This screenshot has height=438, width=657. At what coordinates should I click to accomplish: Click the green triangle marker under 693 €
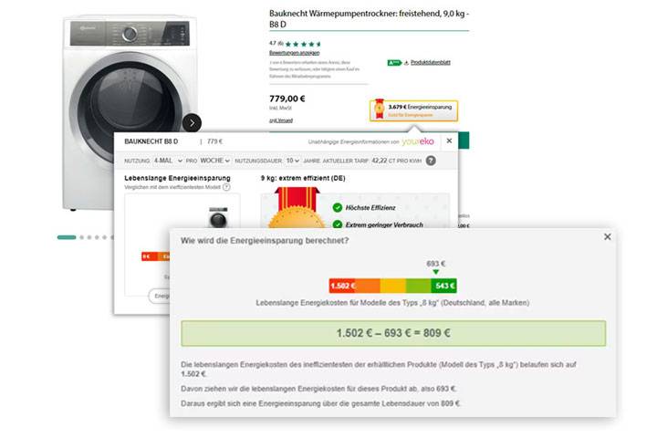pyautogui.click(x=436, y=272)
